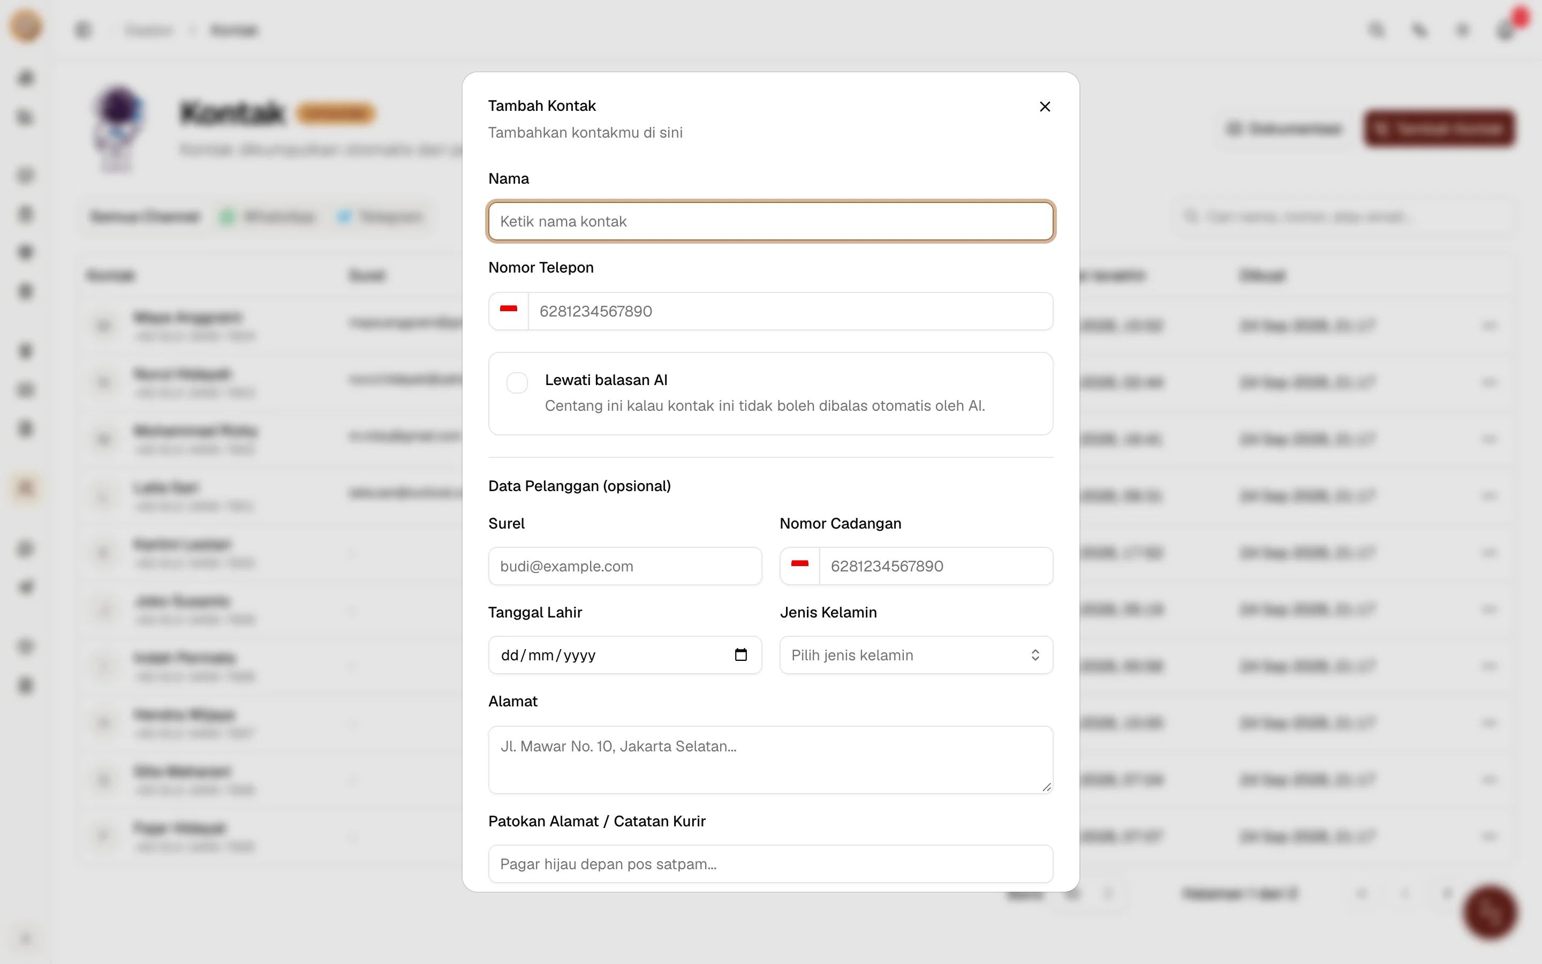Image resolution: width=1542 pixels, height=964 pixels.
Task: Open country flag selector for Nomor Cadangan
Action: pyautogui.click(x=800, y=566)
